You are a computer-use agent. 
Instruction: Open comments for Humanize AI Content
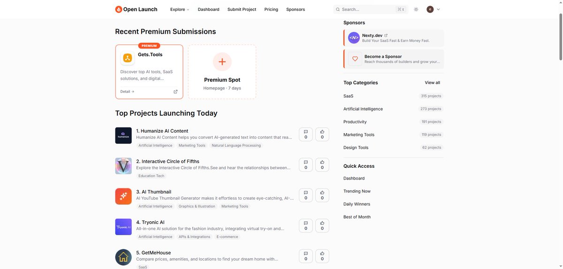point(306,134)
